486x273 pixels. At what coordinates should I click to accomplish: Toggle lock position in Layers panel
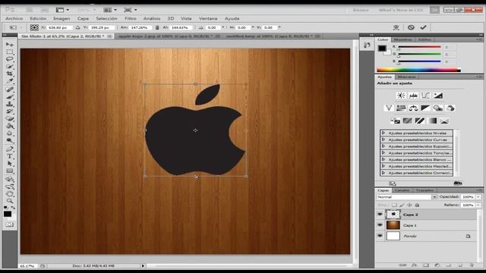pos(409,205)
